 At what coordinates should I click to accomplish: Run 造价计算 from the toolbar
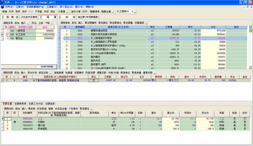[x=76, y=12]
